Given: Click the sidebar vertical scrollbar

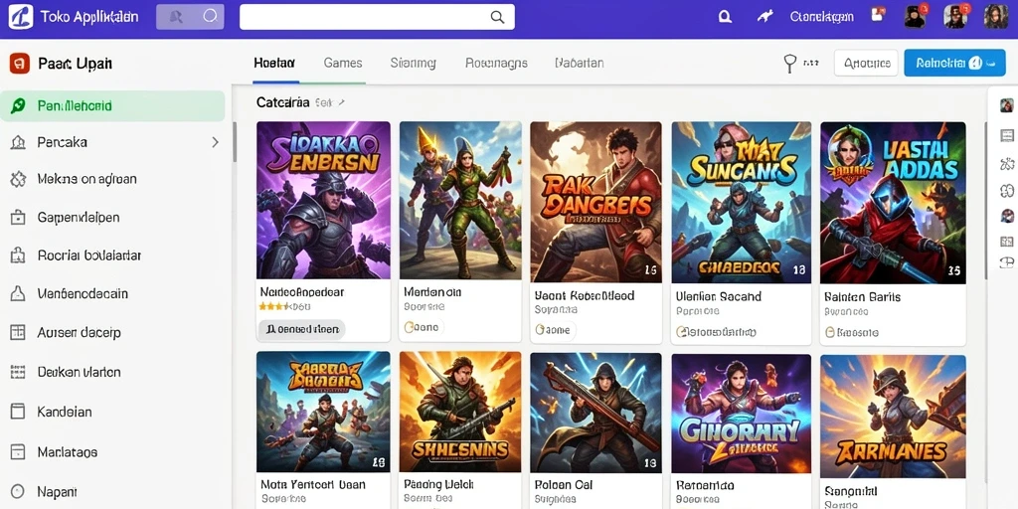Looking at the screenshot, I should point(235,142).
